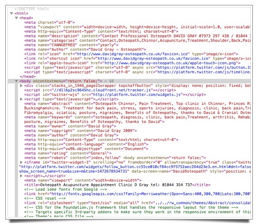Image resolution: width=259 pixels, height=224 pixels.
Task: Select the meta name="CHANGEFREQ" row
Action: pos(71,45)
